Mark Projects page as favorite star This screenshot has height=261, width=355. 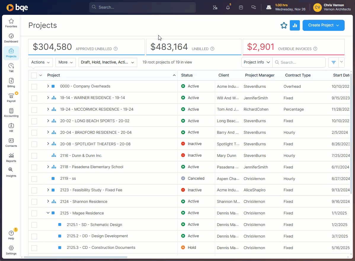point(284,26)
